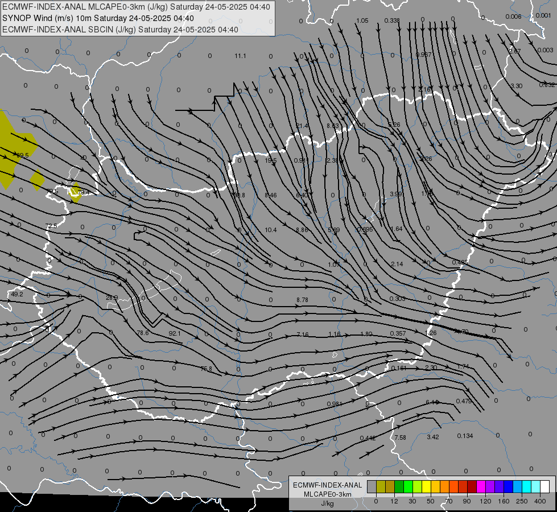
Task: Click the legend tick label 12
Action: click(x=394, y=501)
